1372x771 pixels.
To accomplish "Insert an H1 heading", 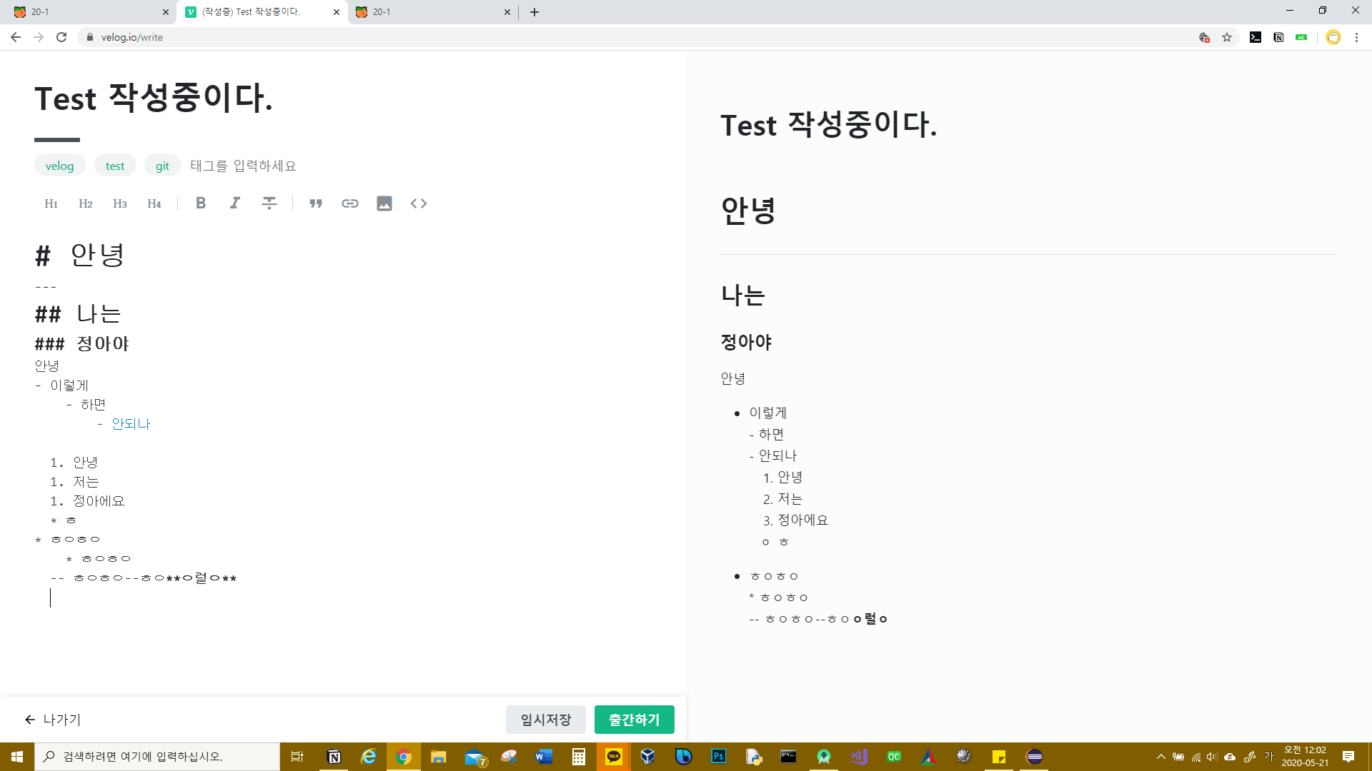I will pos(51,203).
